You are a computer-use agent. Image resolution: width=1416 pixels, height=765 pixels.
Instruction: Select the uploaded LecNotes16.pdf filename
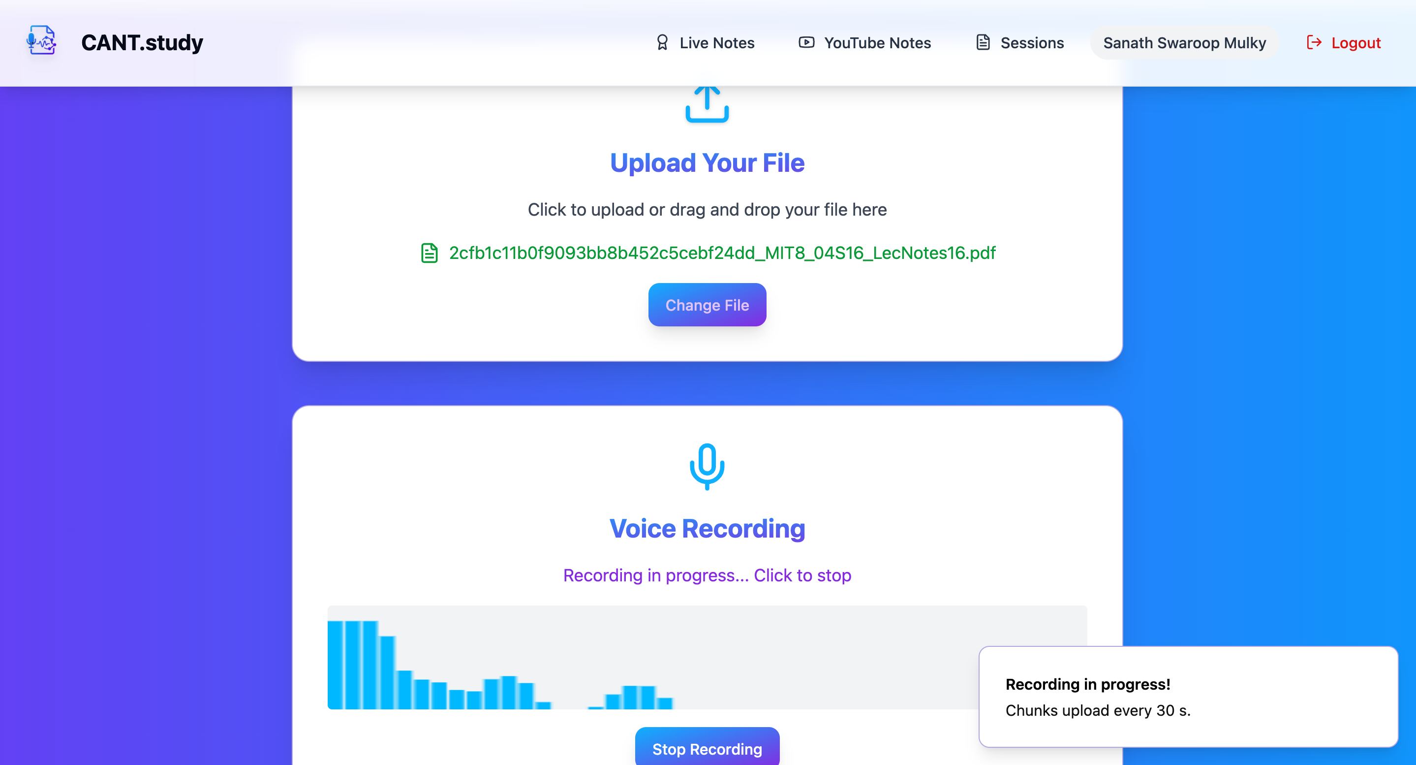point(722,253)
